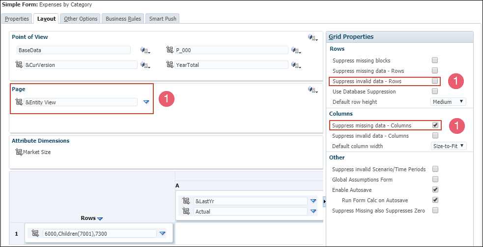Screen dimensions: 483x247
Task: Switch to the Properties tab
Action: tap(17, 19)
